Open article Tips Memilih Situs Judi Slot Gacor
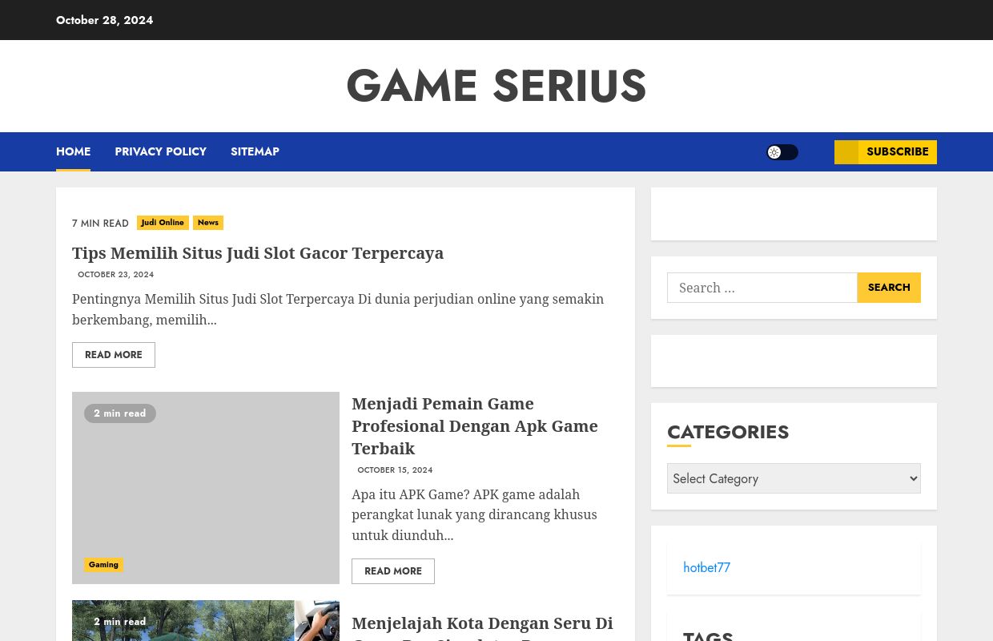The image size is (993, 641). tap(258, 253)
